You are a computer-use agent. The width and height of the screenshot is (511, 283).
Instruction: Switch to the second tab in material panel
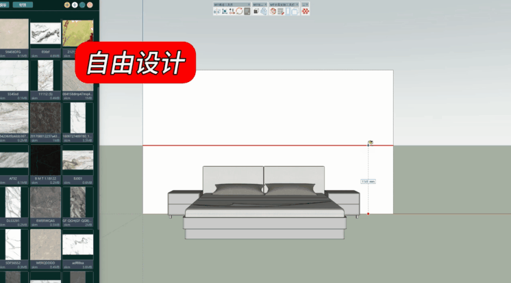[23, 5]
